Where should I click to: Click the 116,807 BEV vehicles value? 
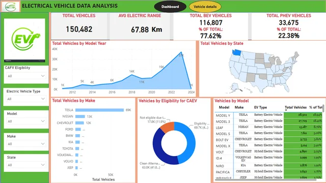[211, 22]
